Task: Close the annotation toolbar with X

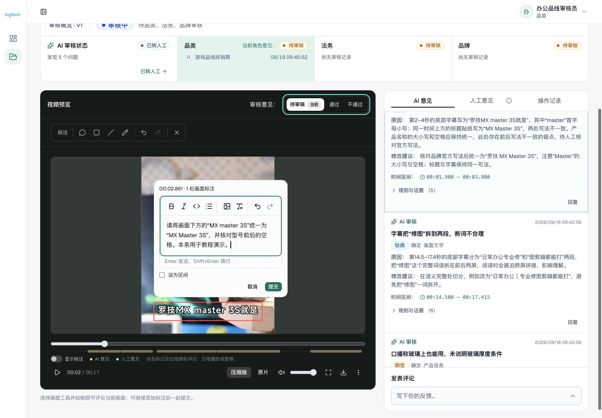Action: coord(177,133)
